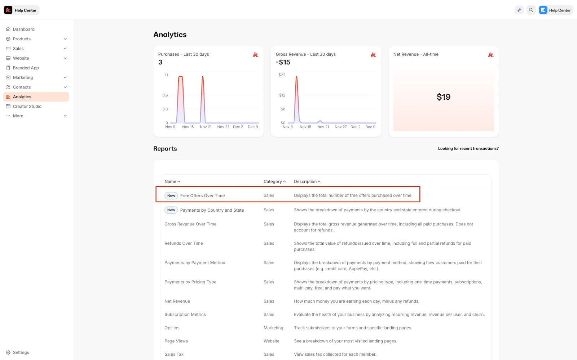Click 'Looking for recent transactions?' link
577x360 pixels.
pos(468,148)
